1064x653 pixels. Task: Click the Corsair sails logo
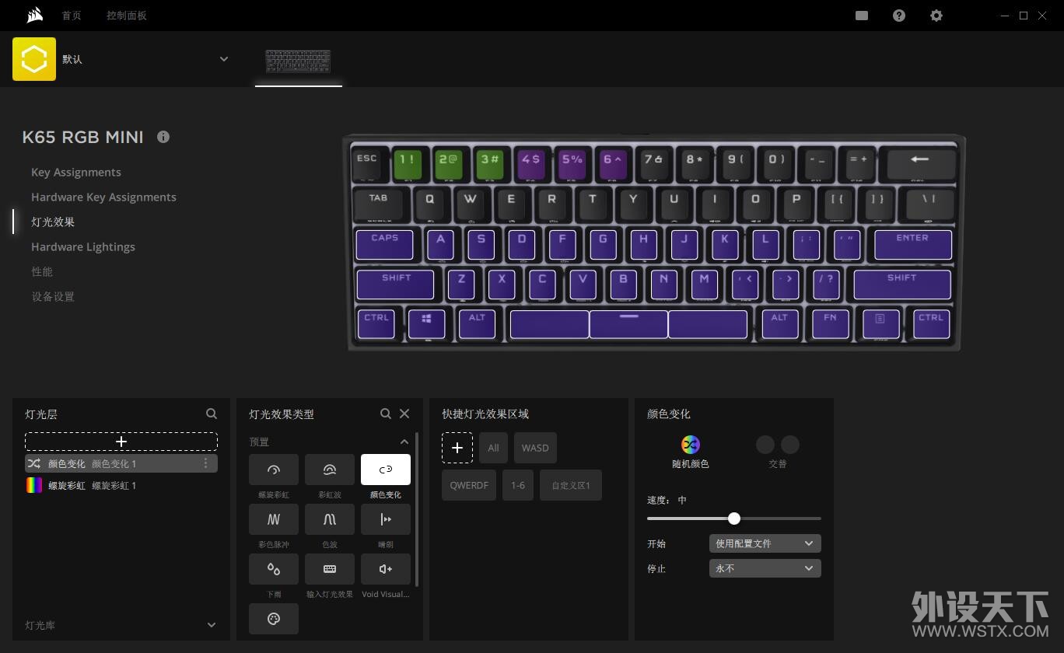[x=34, y=15]
